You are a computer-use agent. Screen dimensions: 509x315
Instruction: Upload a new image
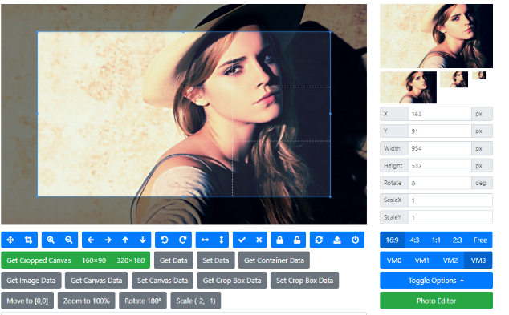tap(337, 240)
